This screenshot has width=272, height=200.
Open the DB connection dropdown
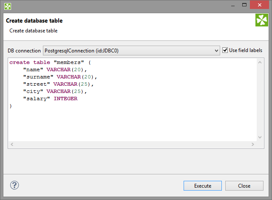131,50
